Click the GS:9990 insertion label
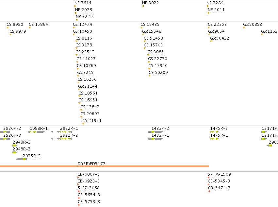This screenshot has height=207, width=278. [15, 25]
